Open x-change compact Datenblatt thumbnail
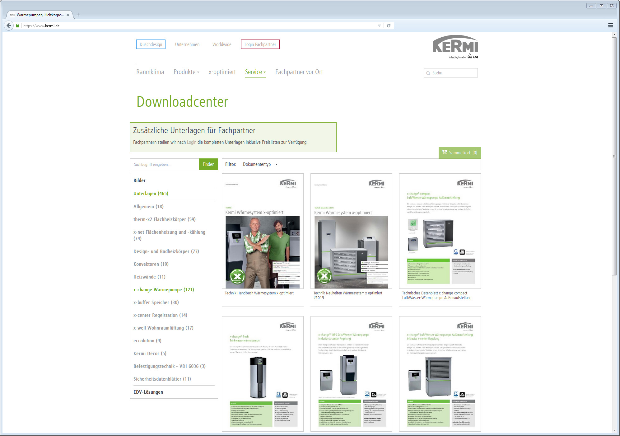620x436 pixels. pyautogui.click(x=440, y=231)
